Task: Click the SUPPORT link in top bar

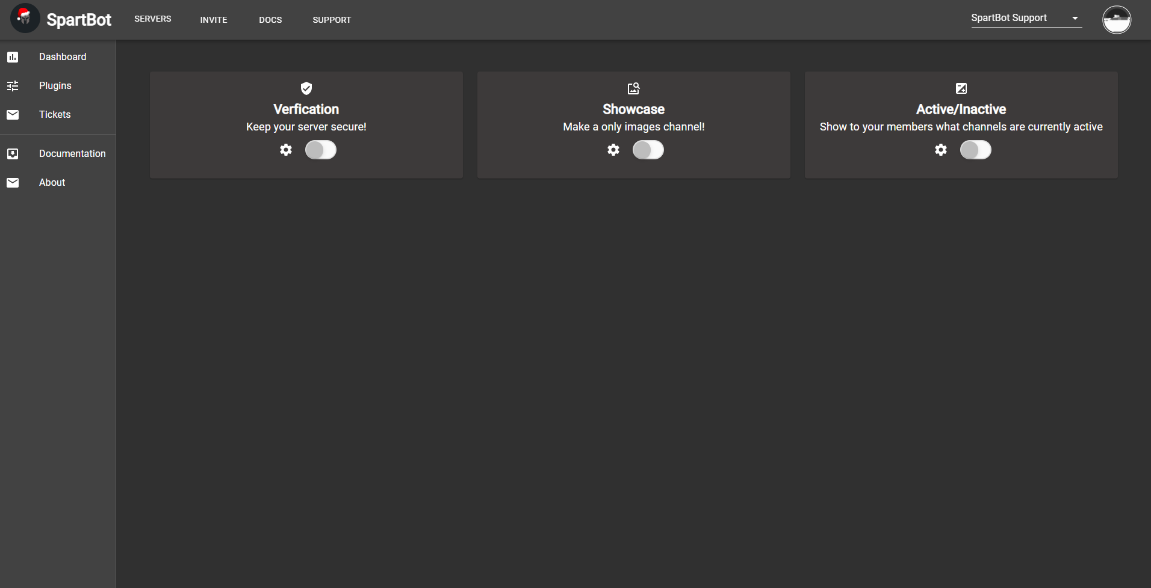Action: pyautogui.click(x=332, y=20)
